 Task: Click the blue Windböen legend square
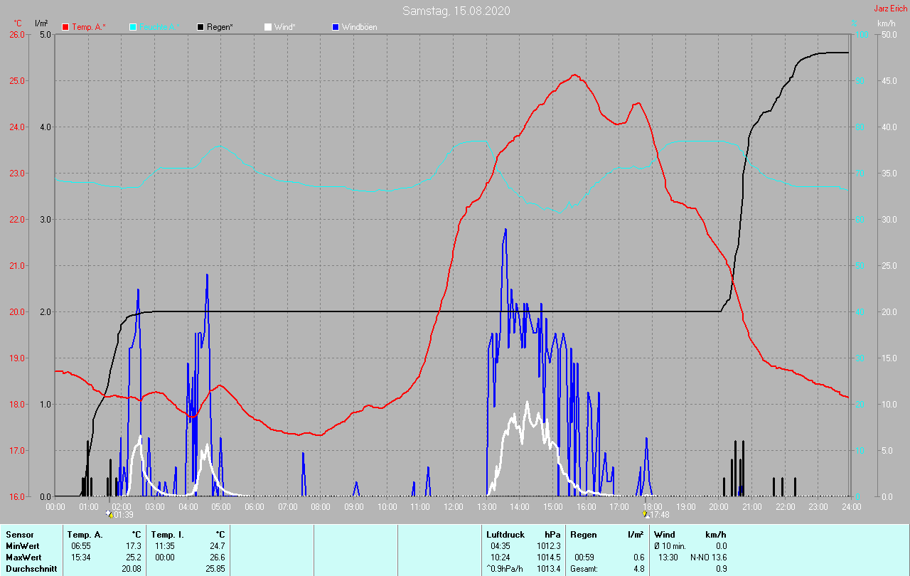[x=336, y=27]
